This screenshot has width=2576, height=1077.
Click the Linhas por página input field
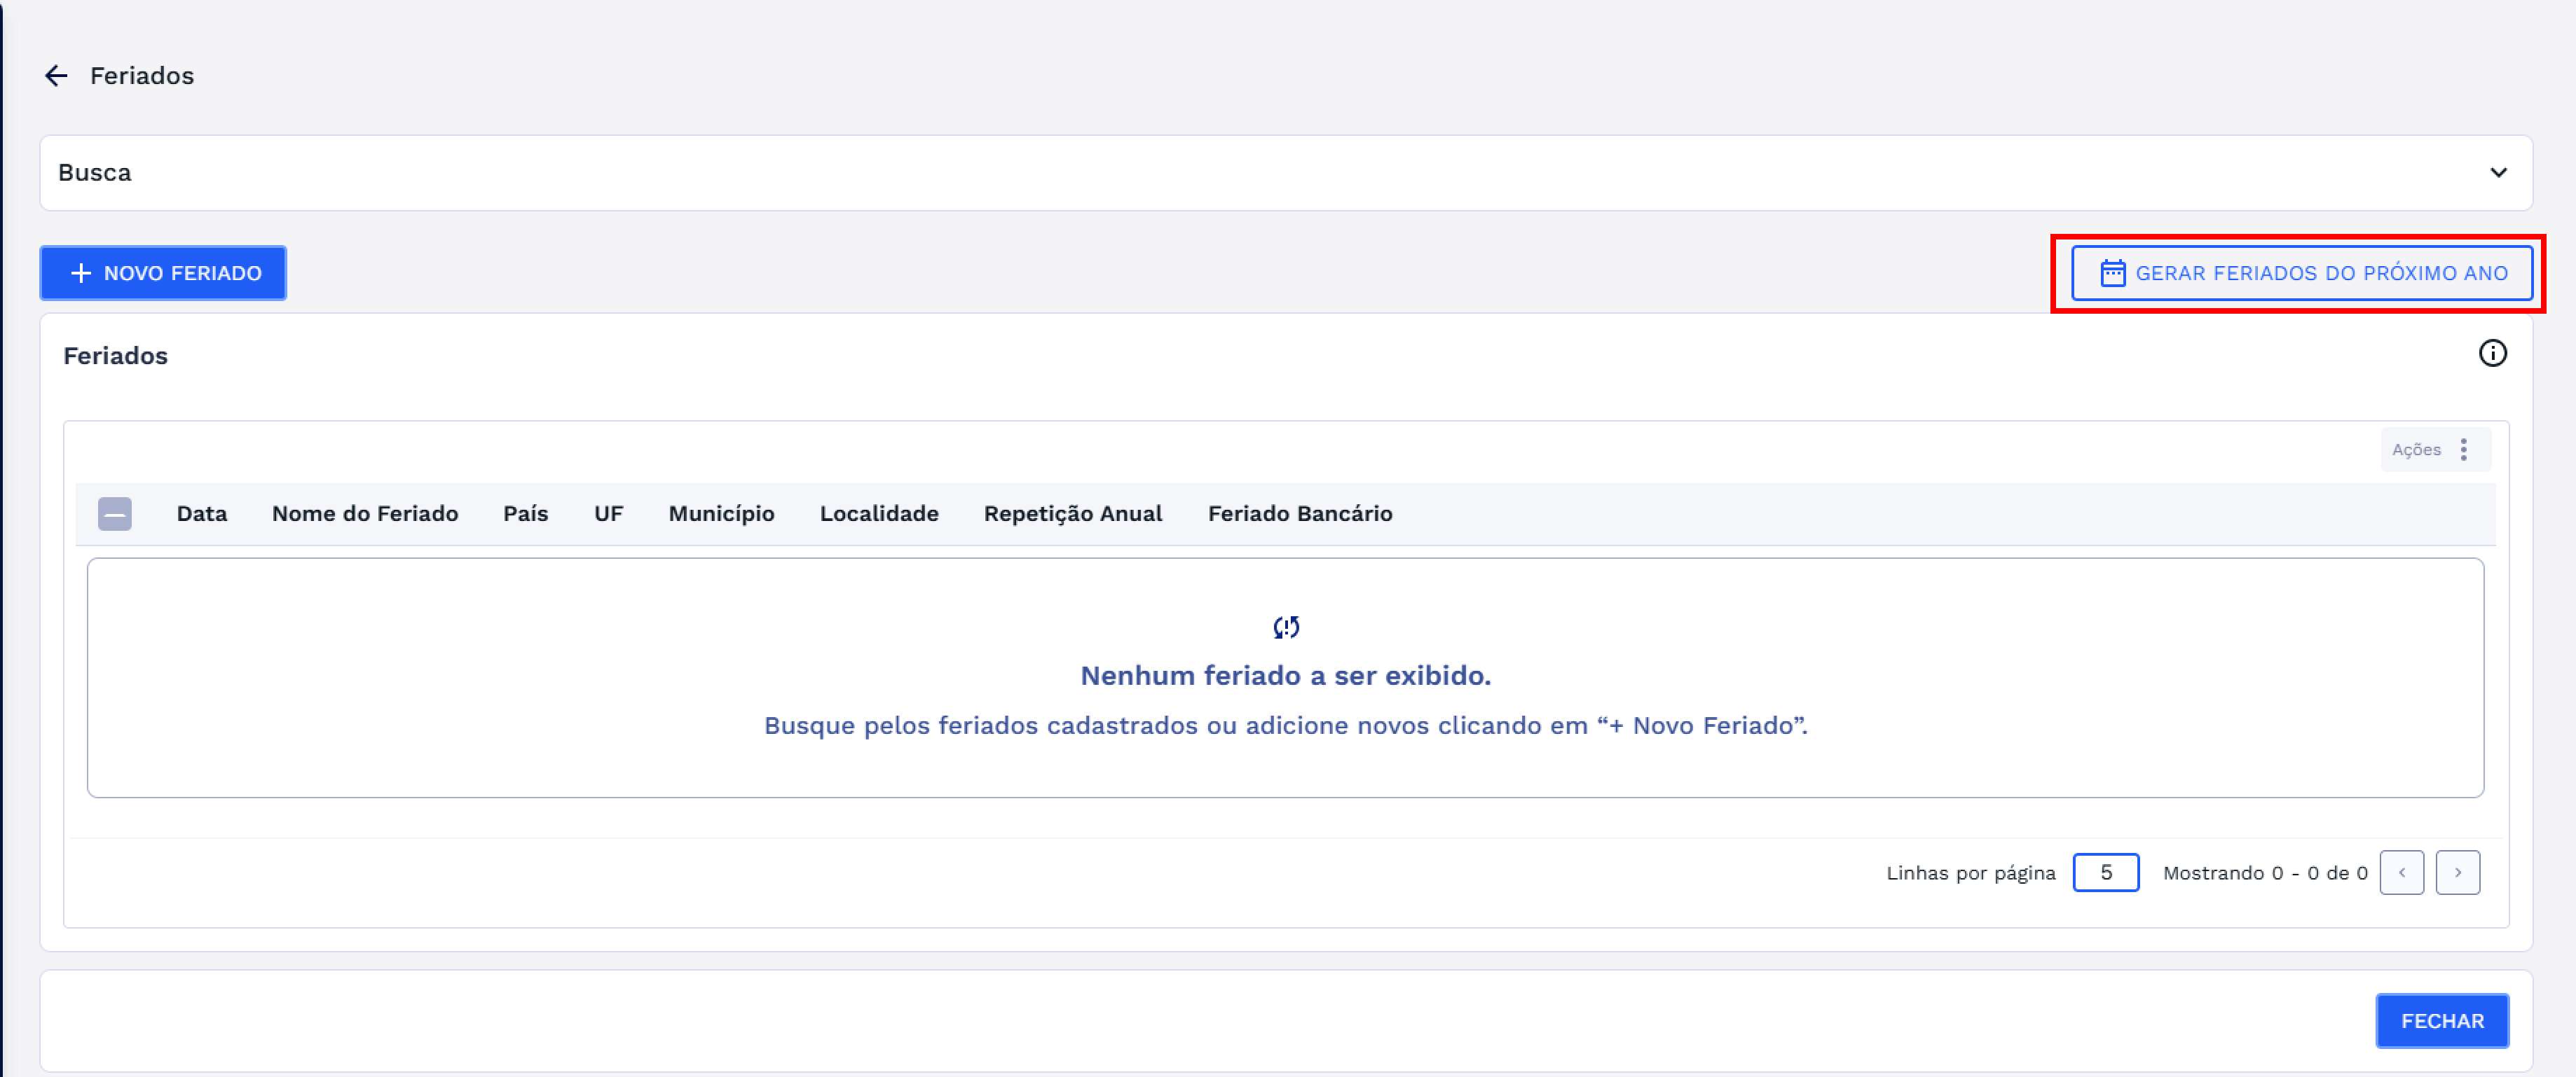pyautogui.click(x=2105, y=873)
